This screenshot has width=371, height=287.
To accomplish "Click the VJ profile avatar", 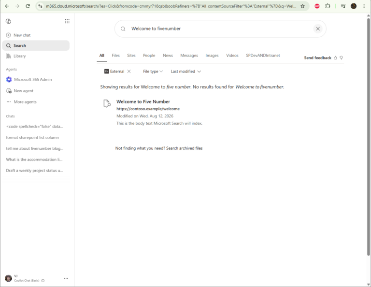I will pos(9,278).
